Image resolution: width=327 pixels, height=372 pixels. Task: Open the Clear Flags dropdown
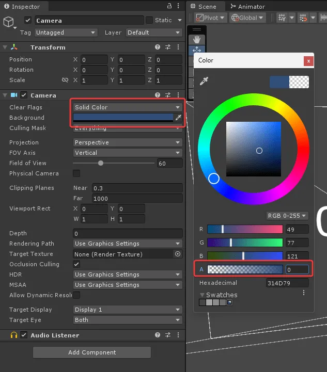coord(128,107)
